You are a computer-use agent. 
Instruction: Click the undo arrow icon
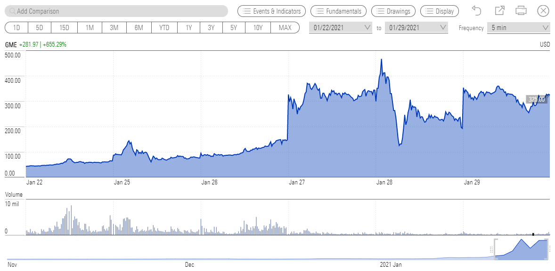tap(477, 11)
